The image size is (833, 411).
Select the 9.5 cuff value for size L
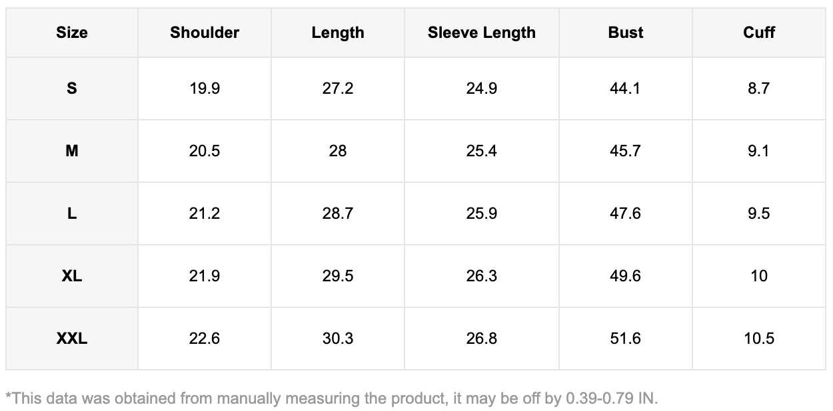[x=759, y=213]
